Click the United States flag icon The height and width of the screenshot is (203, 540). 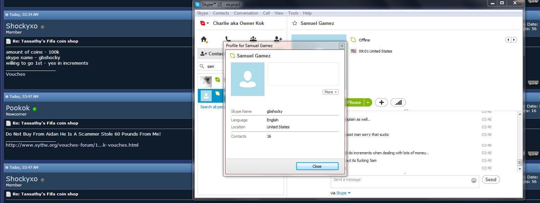click(x=353, y=51)
